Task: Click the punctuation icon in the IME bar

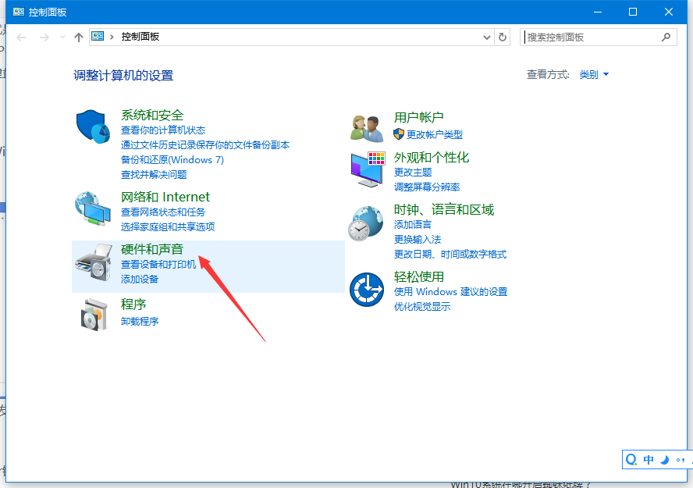Action: (681, 460)
